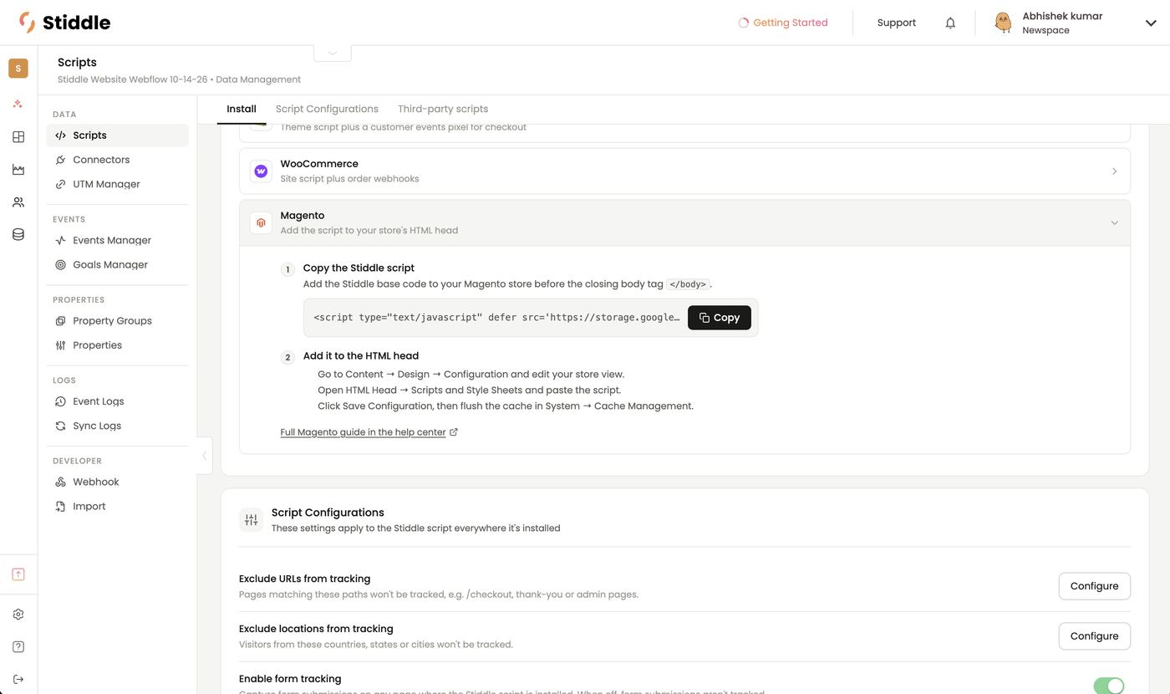
Task: Configure Exclude URLs from tracking
Action: point(1094,586)
